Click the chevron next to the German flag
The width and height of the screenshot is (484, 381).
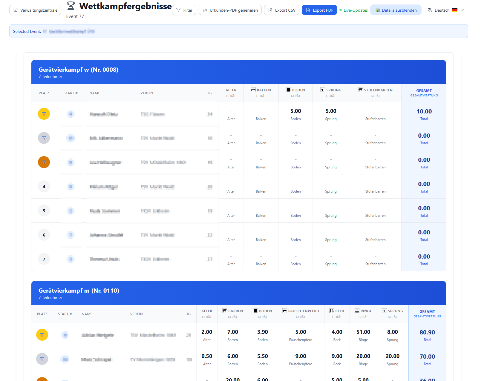[462, 10]
